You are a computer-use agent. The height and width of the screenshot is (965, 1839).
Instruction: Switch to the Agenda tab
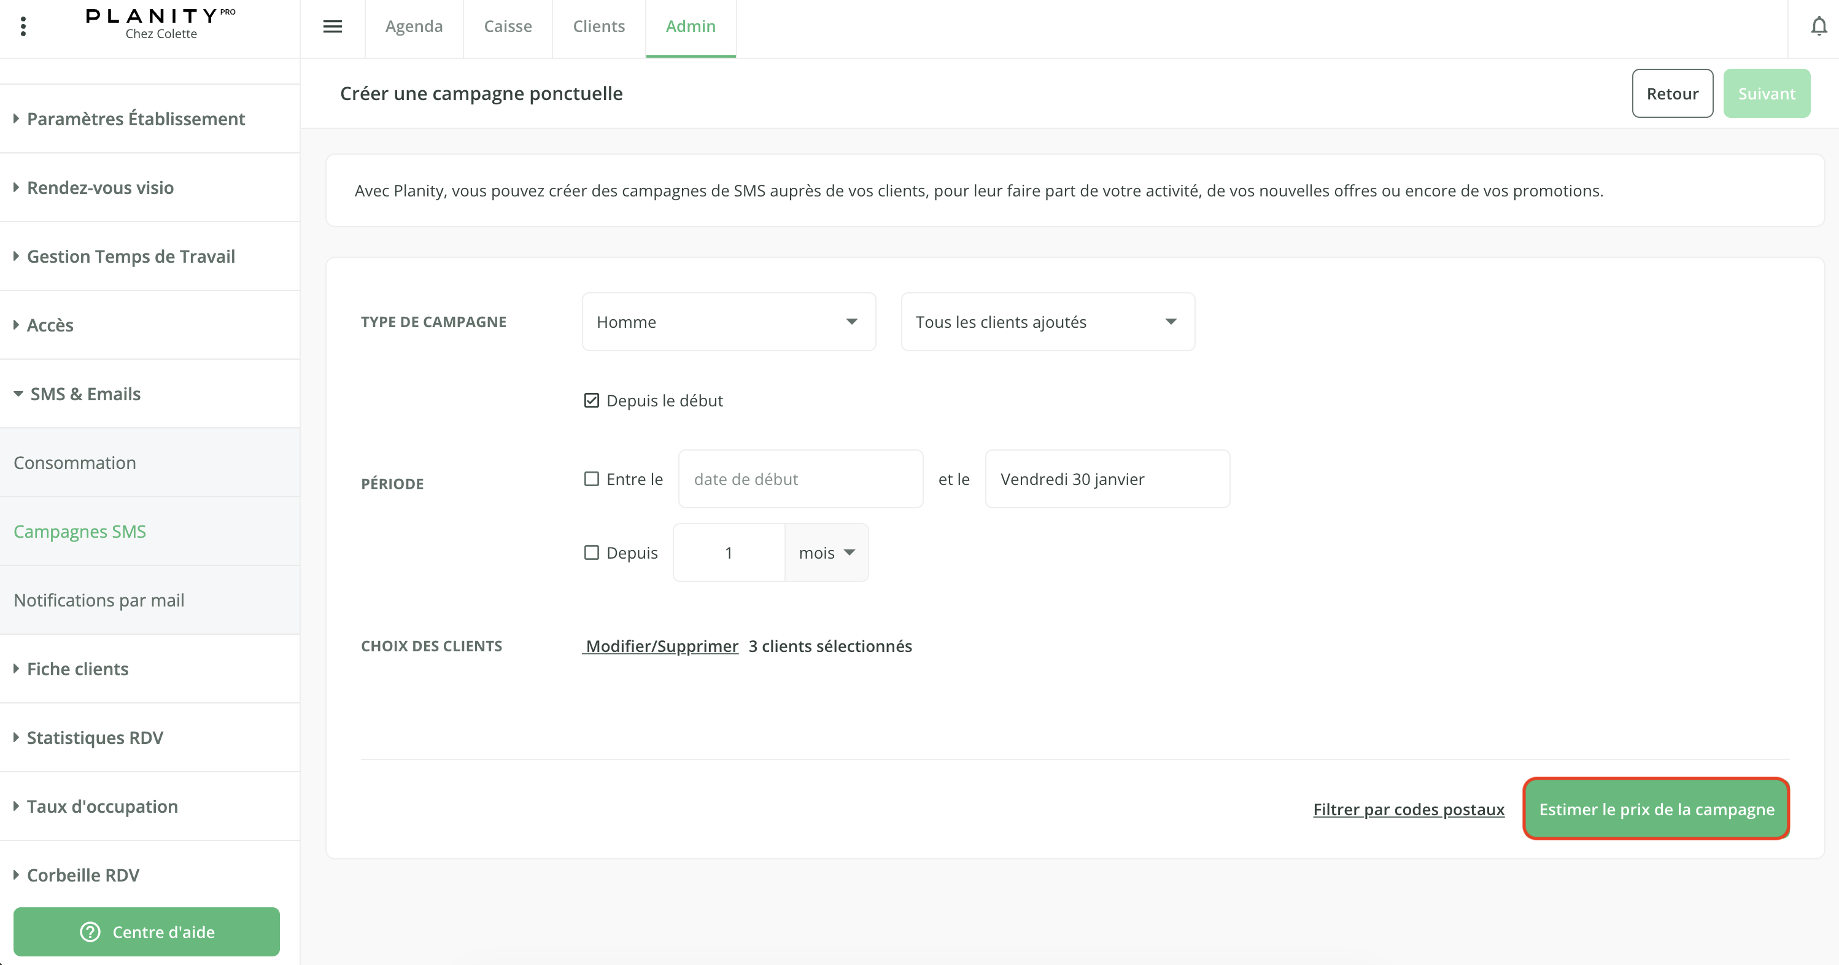click(x=414, y=26)
